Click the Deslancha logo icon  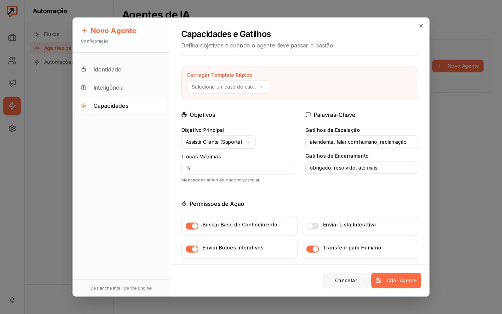[12, 11]
